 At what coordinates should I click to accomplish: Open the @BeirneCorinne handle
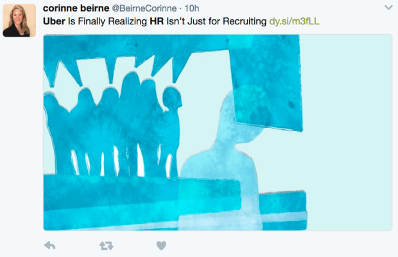pyautogui.click(x=144, y=8)
